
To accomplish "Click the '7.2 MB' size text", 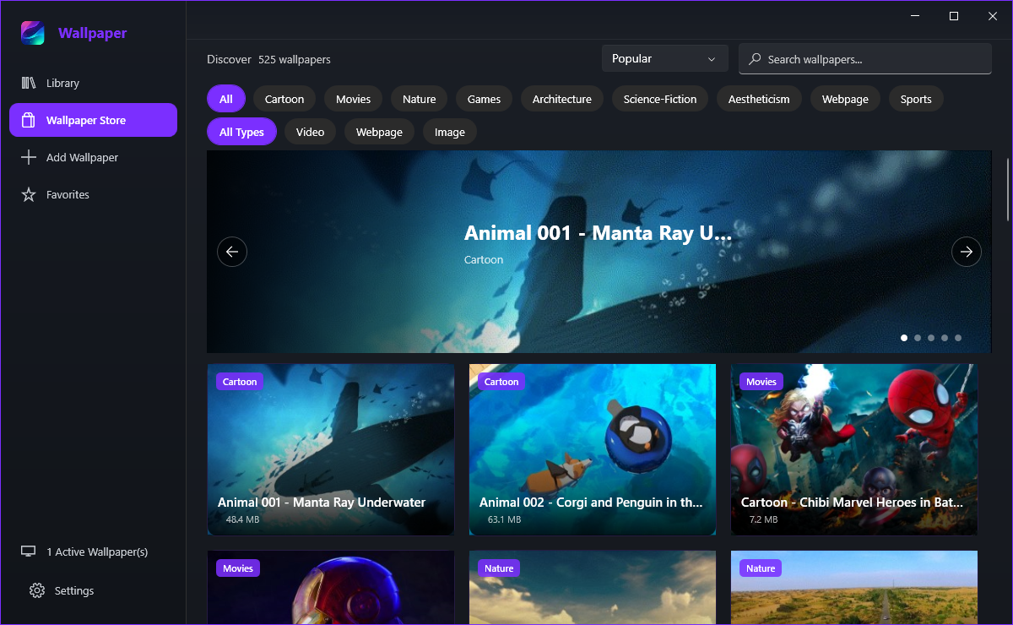I will (763, 519).
